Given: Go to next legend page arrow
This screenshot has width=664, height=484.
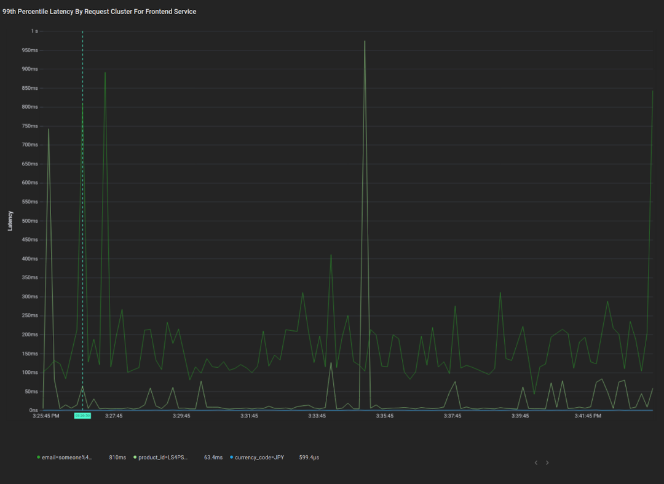Looking at the screenshot, I should click(x=547, y=462).
